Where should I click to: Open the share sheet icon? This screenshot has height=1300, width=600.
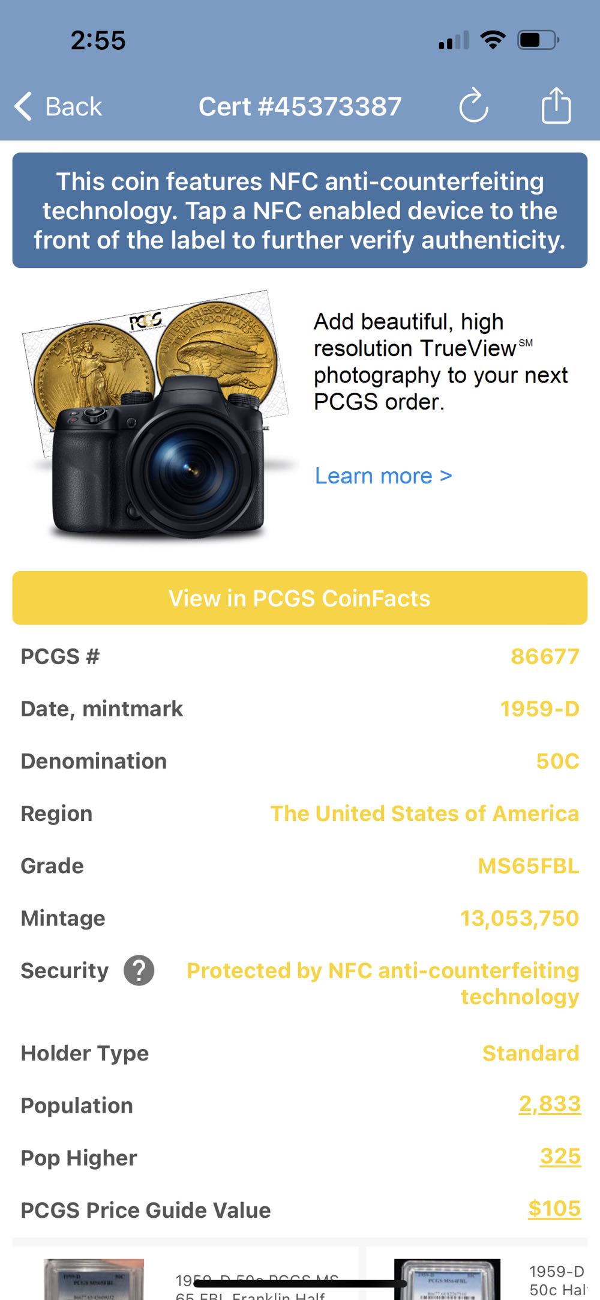pyautogui.click(x=556, y=106)
